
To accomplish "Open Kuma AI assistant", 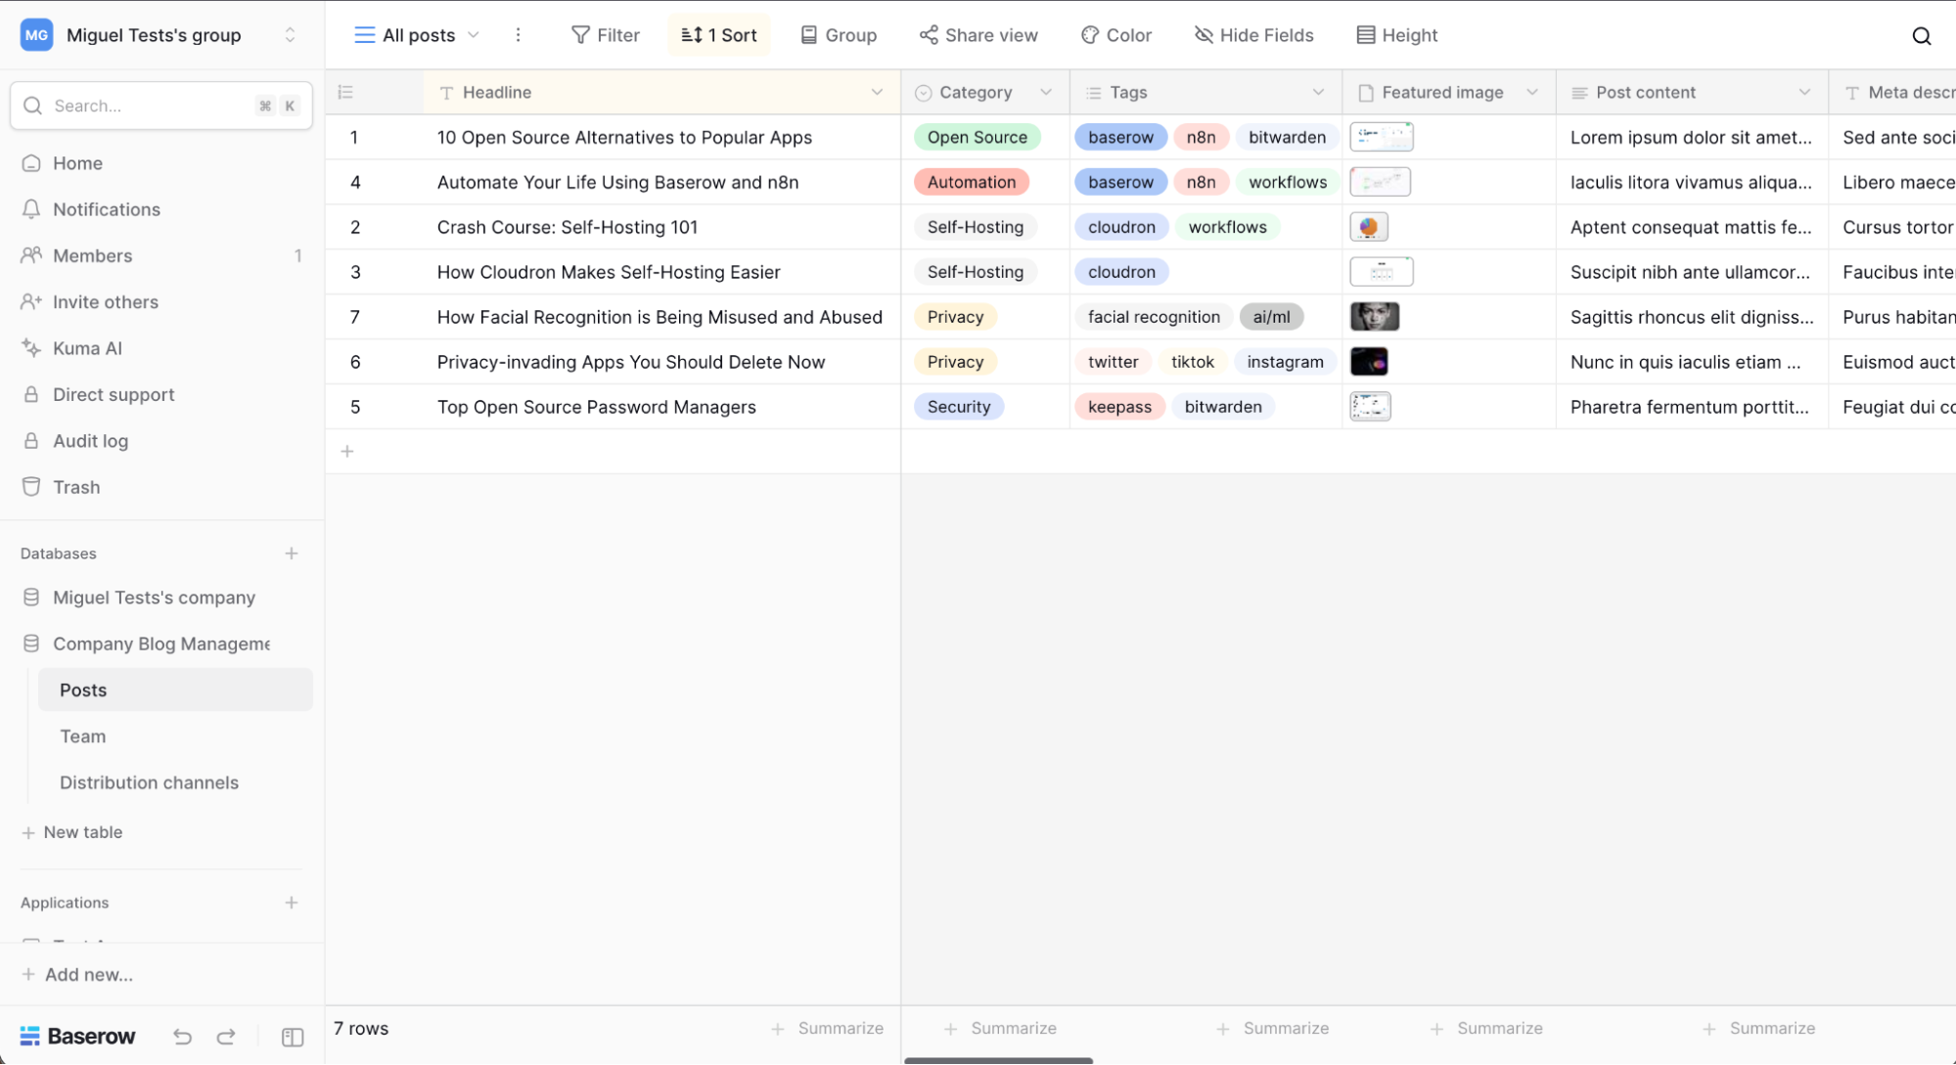I will click(x=87, y=348).
